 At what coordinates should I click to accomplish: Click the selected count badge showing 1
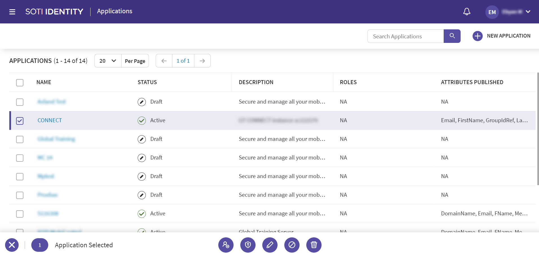pos(40,245)
